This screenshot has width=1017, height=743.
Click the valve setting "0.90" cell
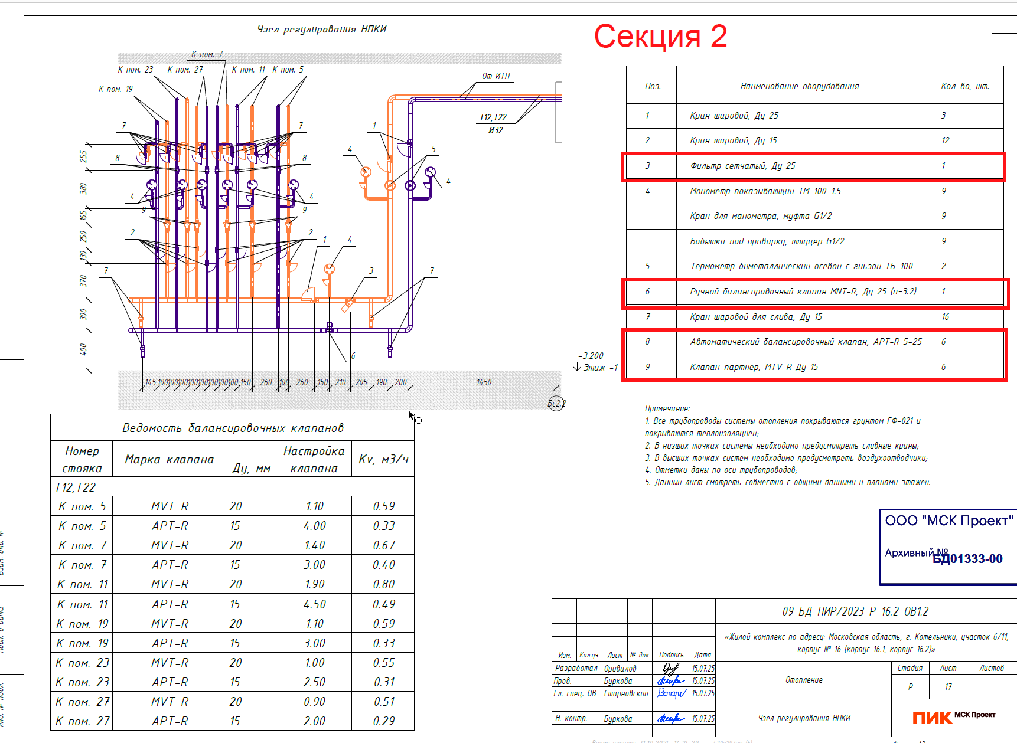[315, 702]
